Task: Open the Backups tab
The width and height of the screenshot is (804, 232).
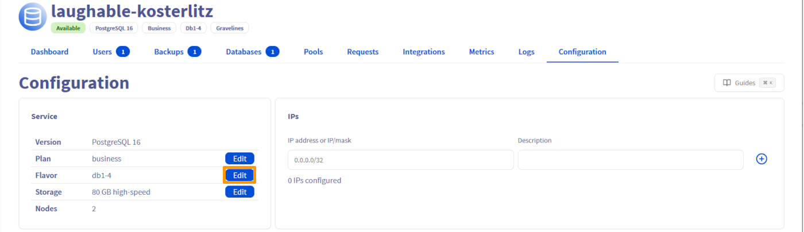Action: pos(169,52)
